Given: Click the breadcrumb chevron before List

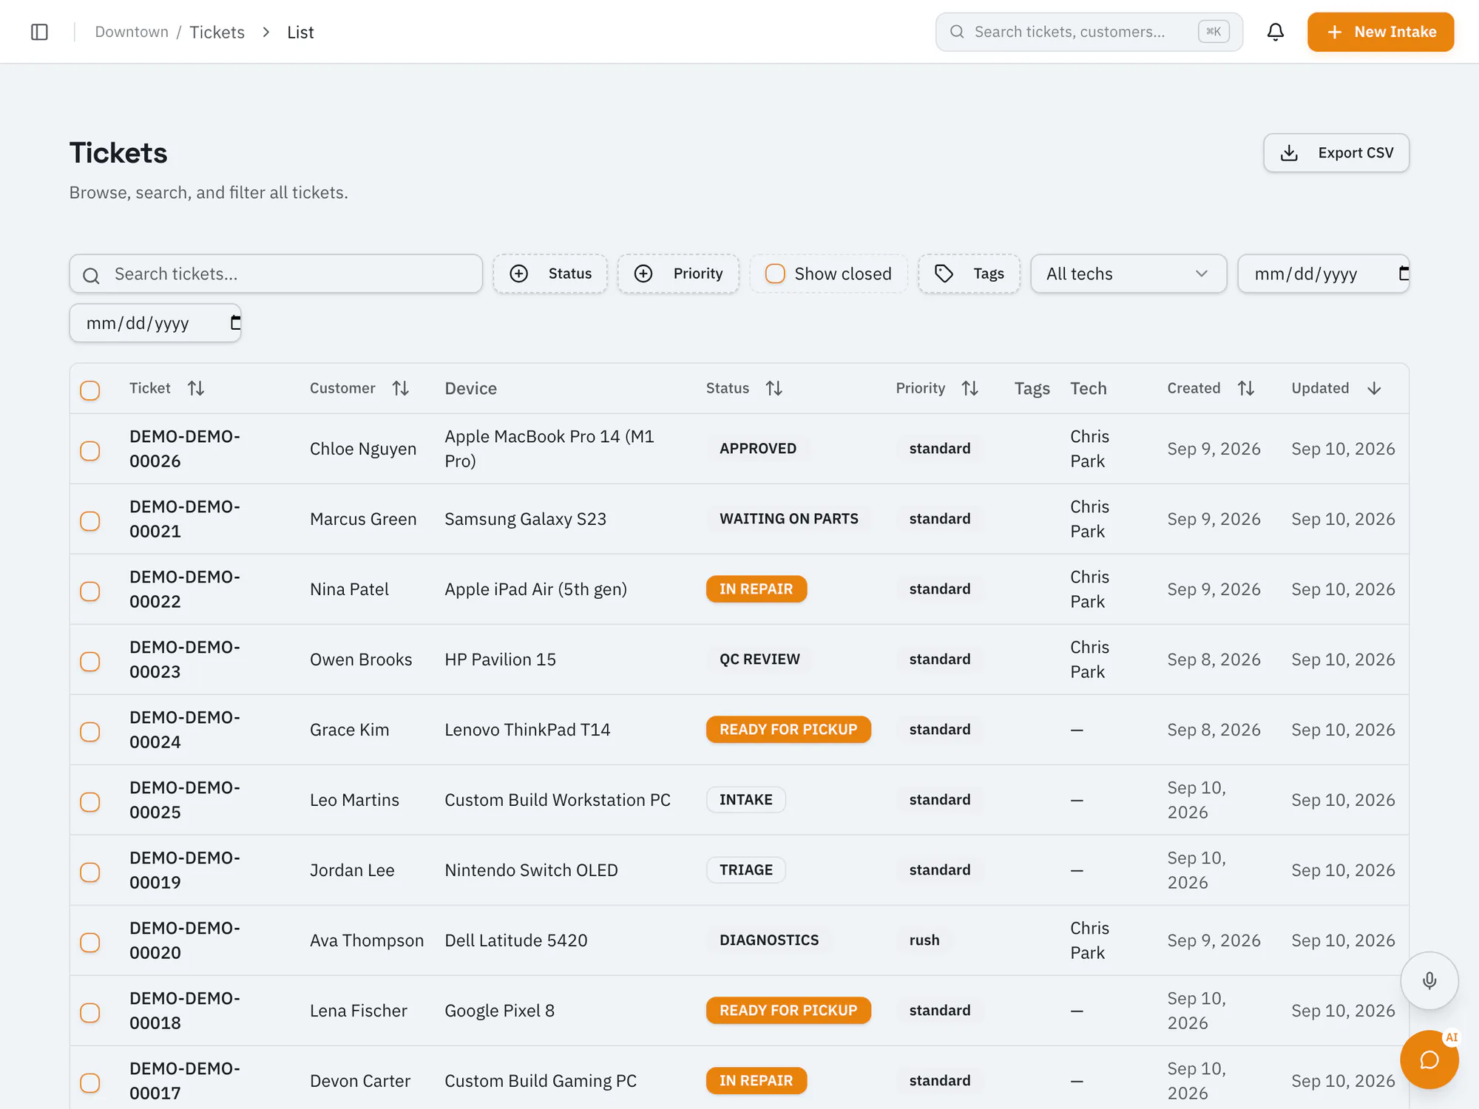Looking at the screenshot, I should point(266,32).
